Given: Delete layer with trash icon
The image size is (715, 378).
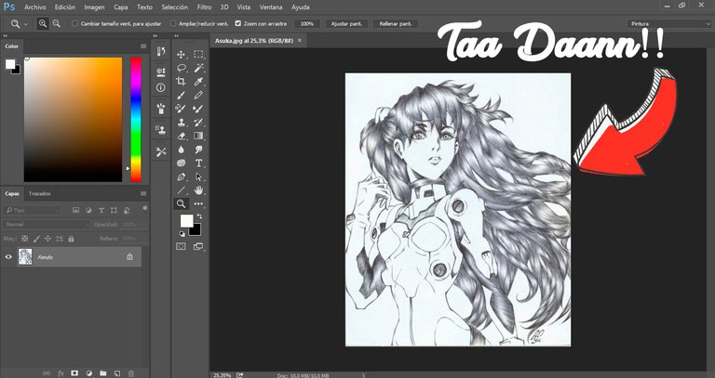Looking at the screenshot, I should tap(131, 373).
